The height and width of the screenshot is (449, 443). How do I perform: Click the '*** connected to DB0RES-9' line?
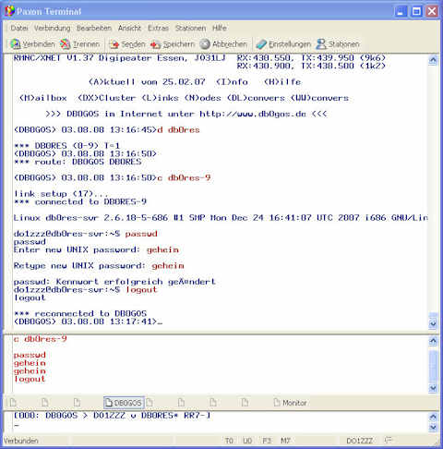coord(80,201)
